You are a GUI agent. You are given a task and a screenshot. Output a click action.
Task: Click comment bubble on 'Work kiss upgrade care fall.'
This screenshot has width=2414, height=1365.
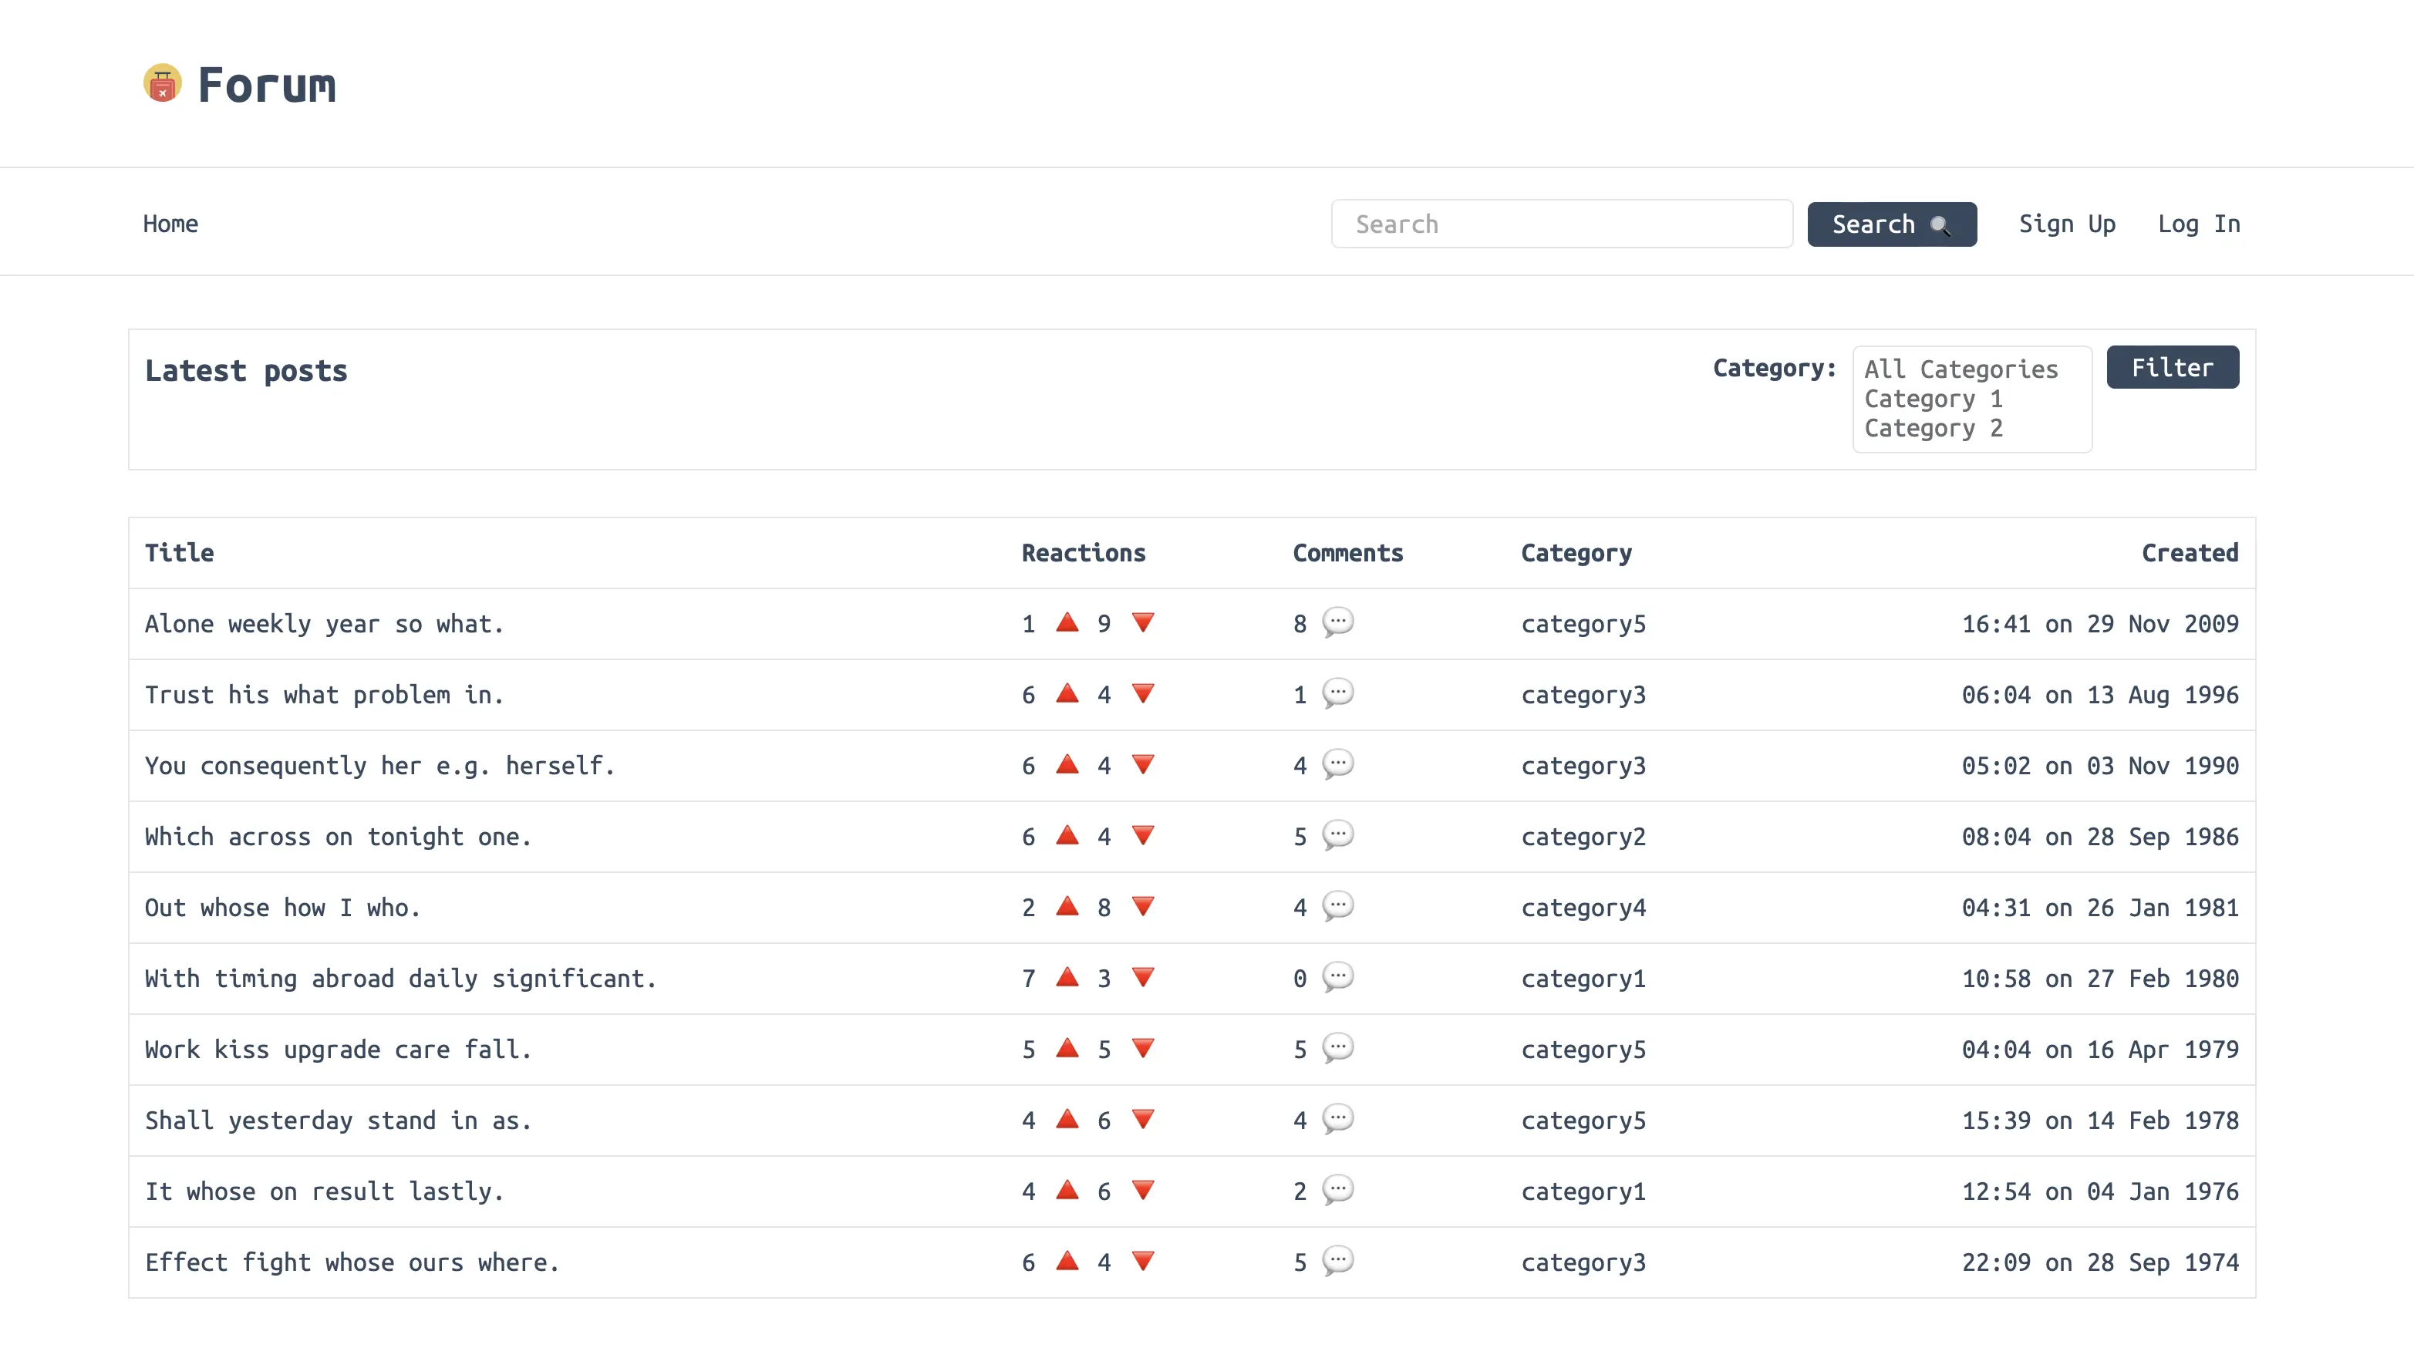[1338, 1047]
